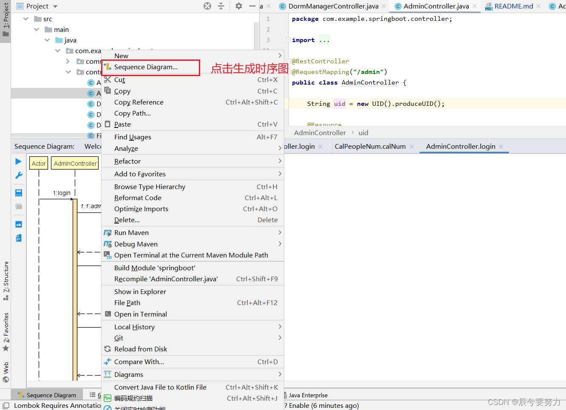The image size is (566, 410).
Task: Save sequence diagram with the floppy icon
Action: tap(19, 193)
